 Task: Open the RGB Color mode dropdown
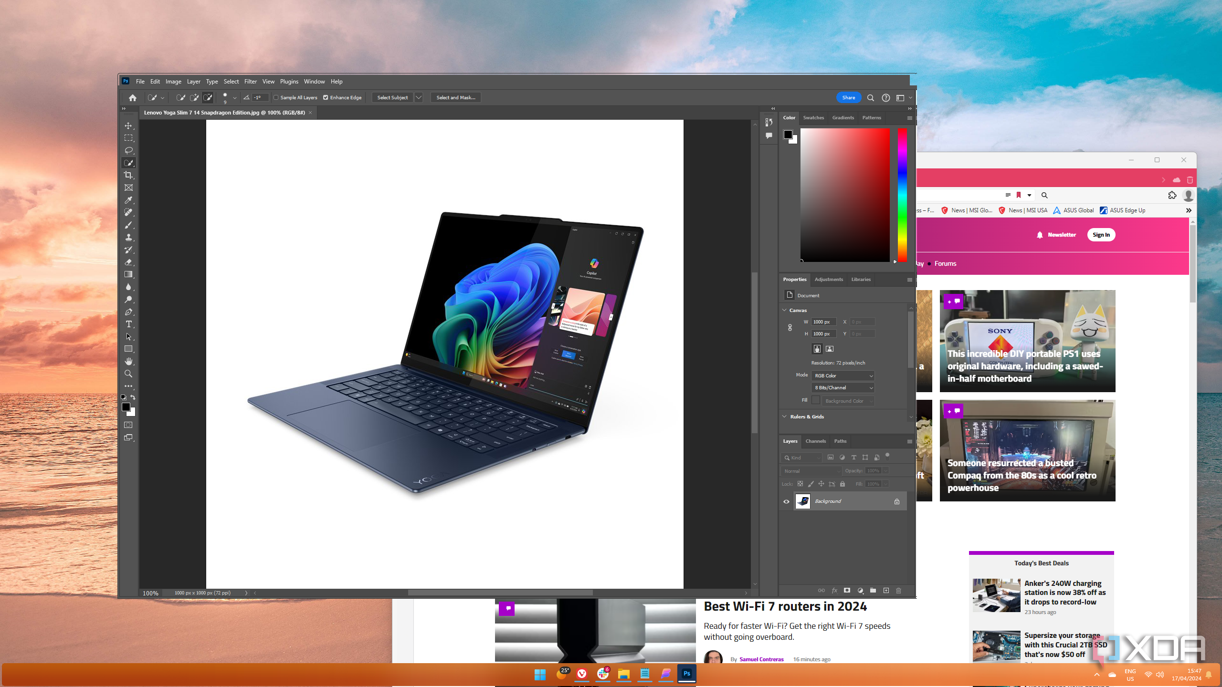[843, 376]
